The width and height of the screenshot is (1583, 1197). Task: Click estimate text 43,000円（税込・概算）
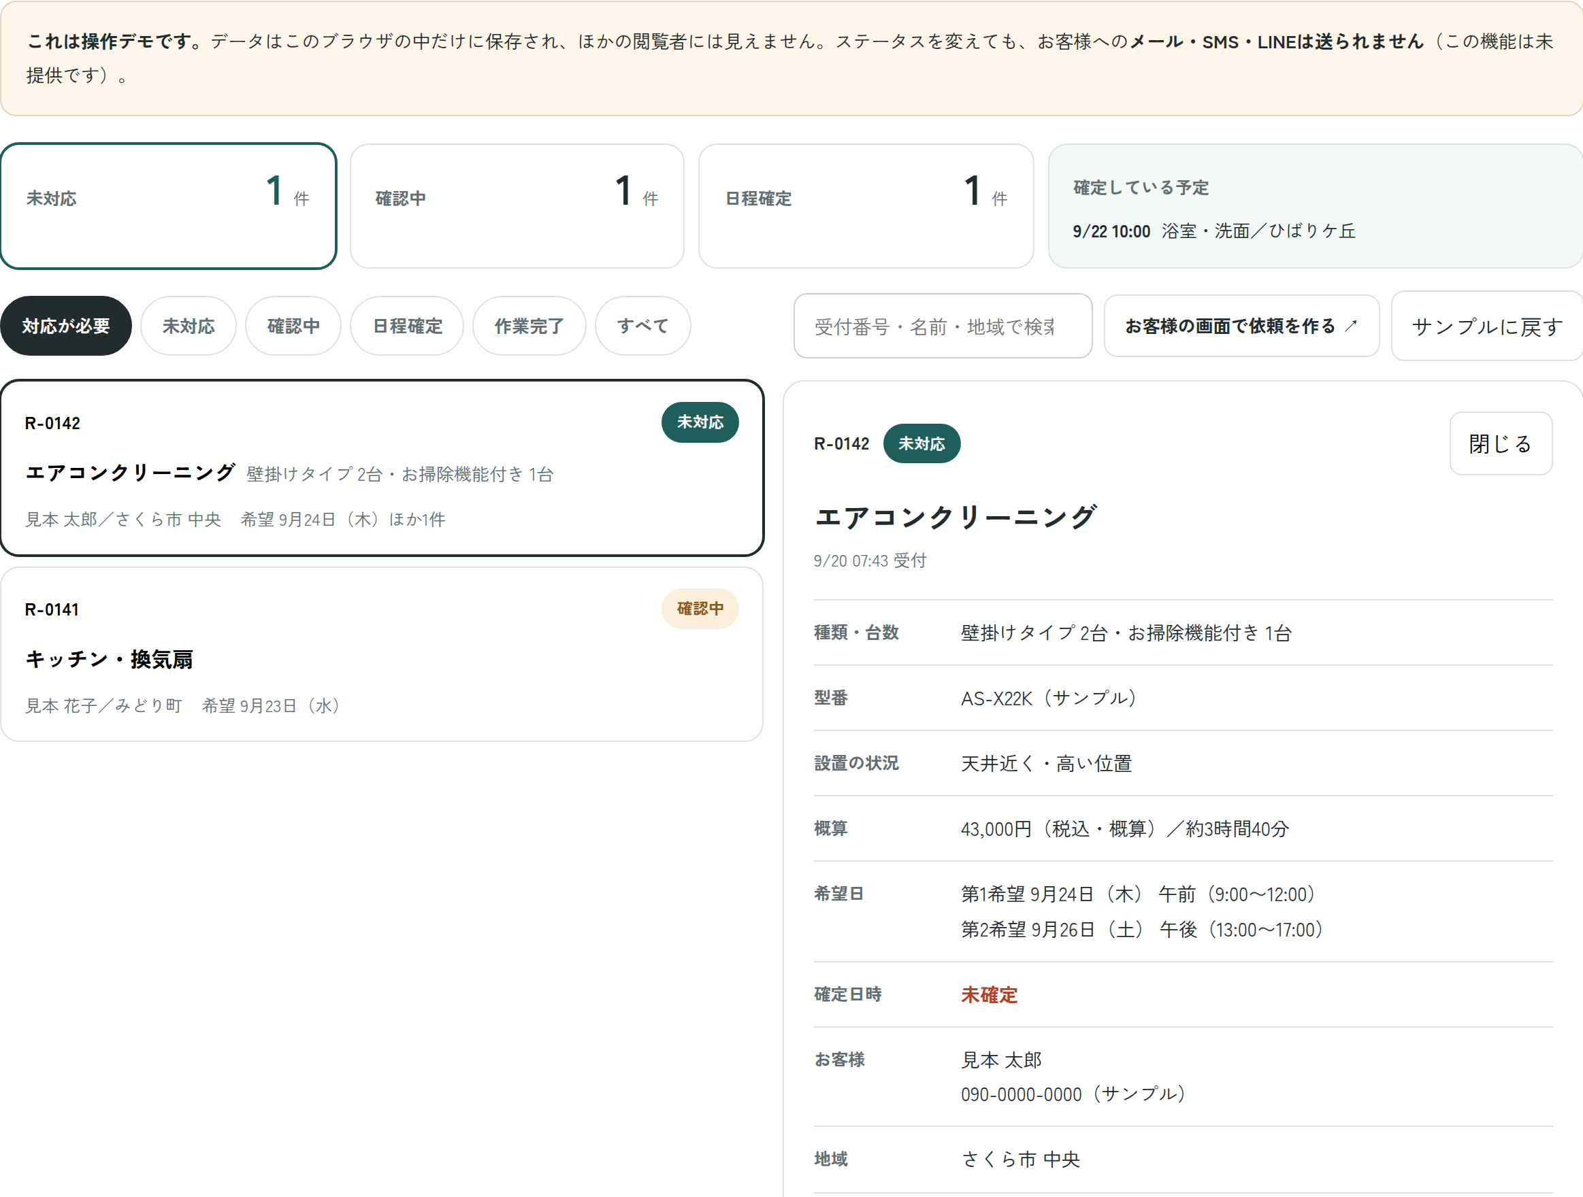(1058, 829)
